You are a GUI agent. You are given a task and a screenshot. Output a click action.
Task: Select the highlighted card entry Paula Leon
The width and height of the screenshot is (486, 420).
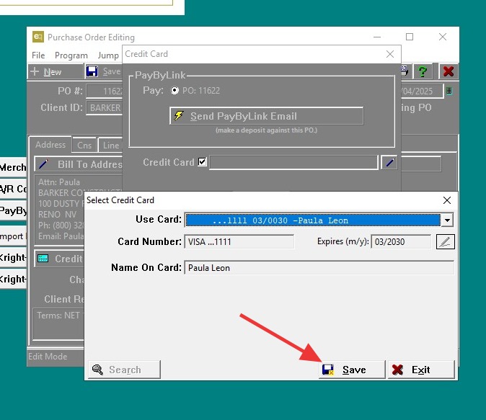pos(313,220)
